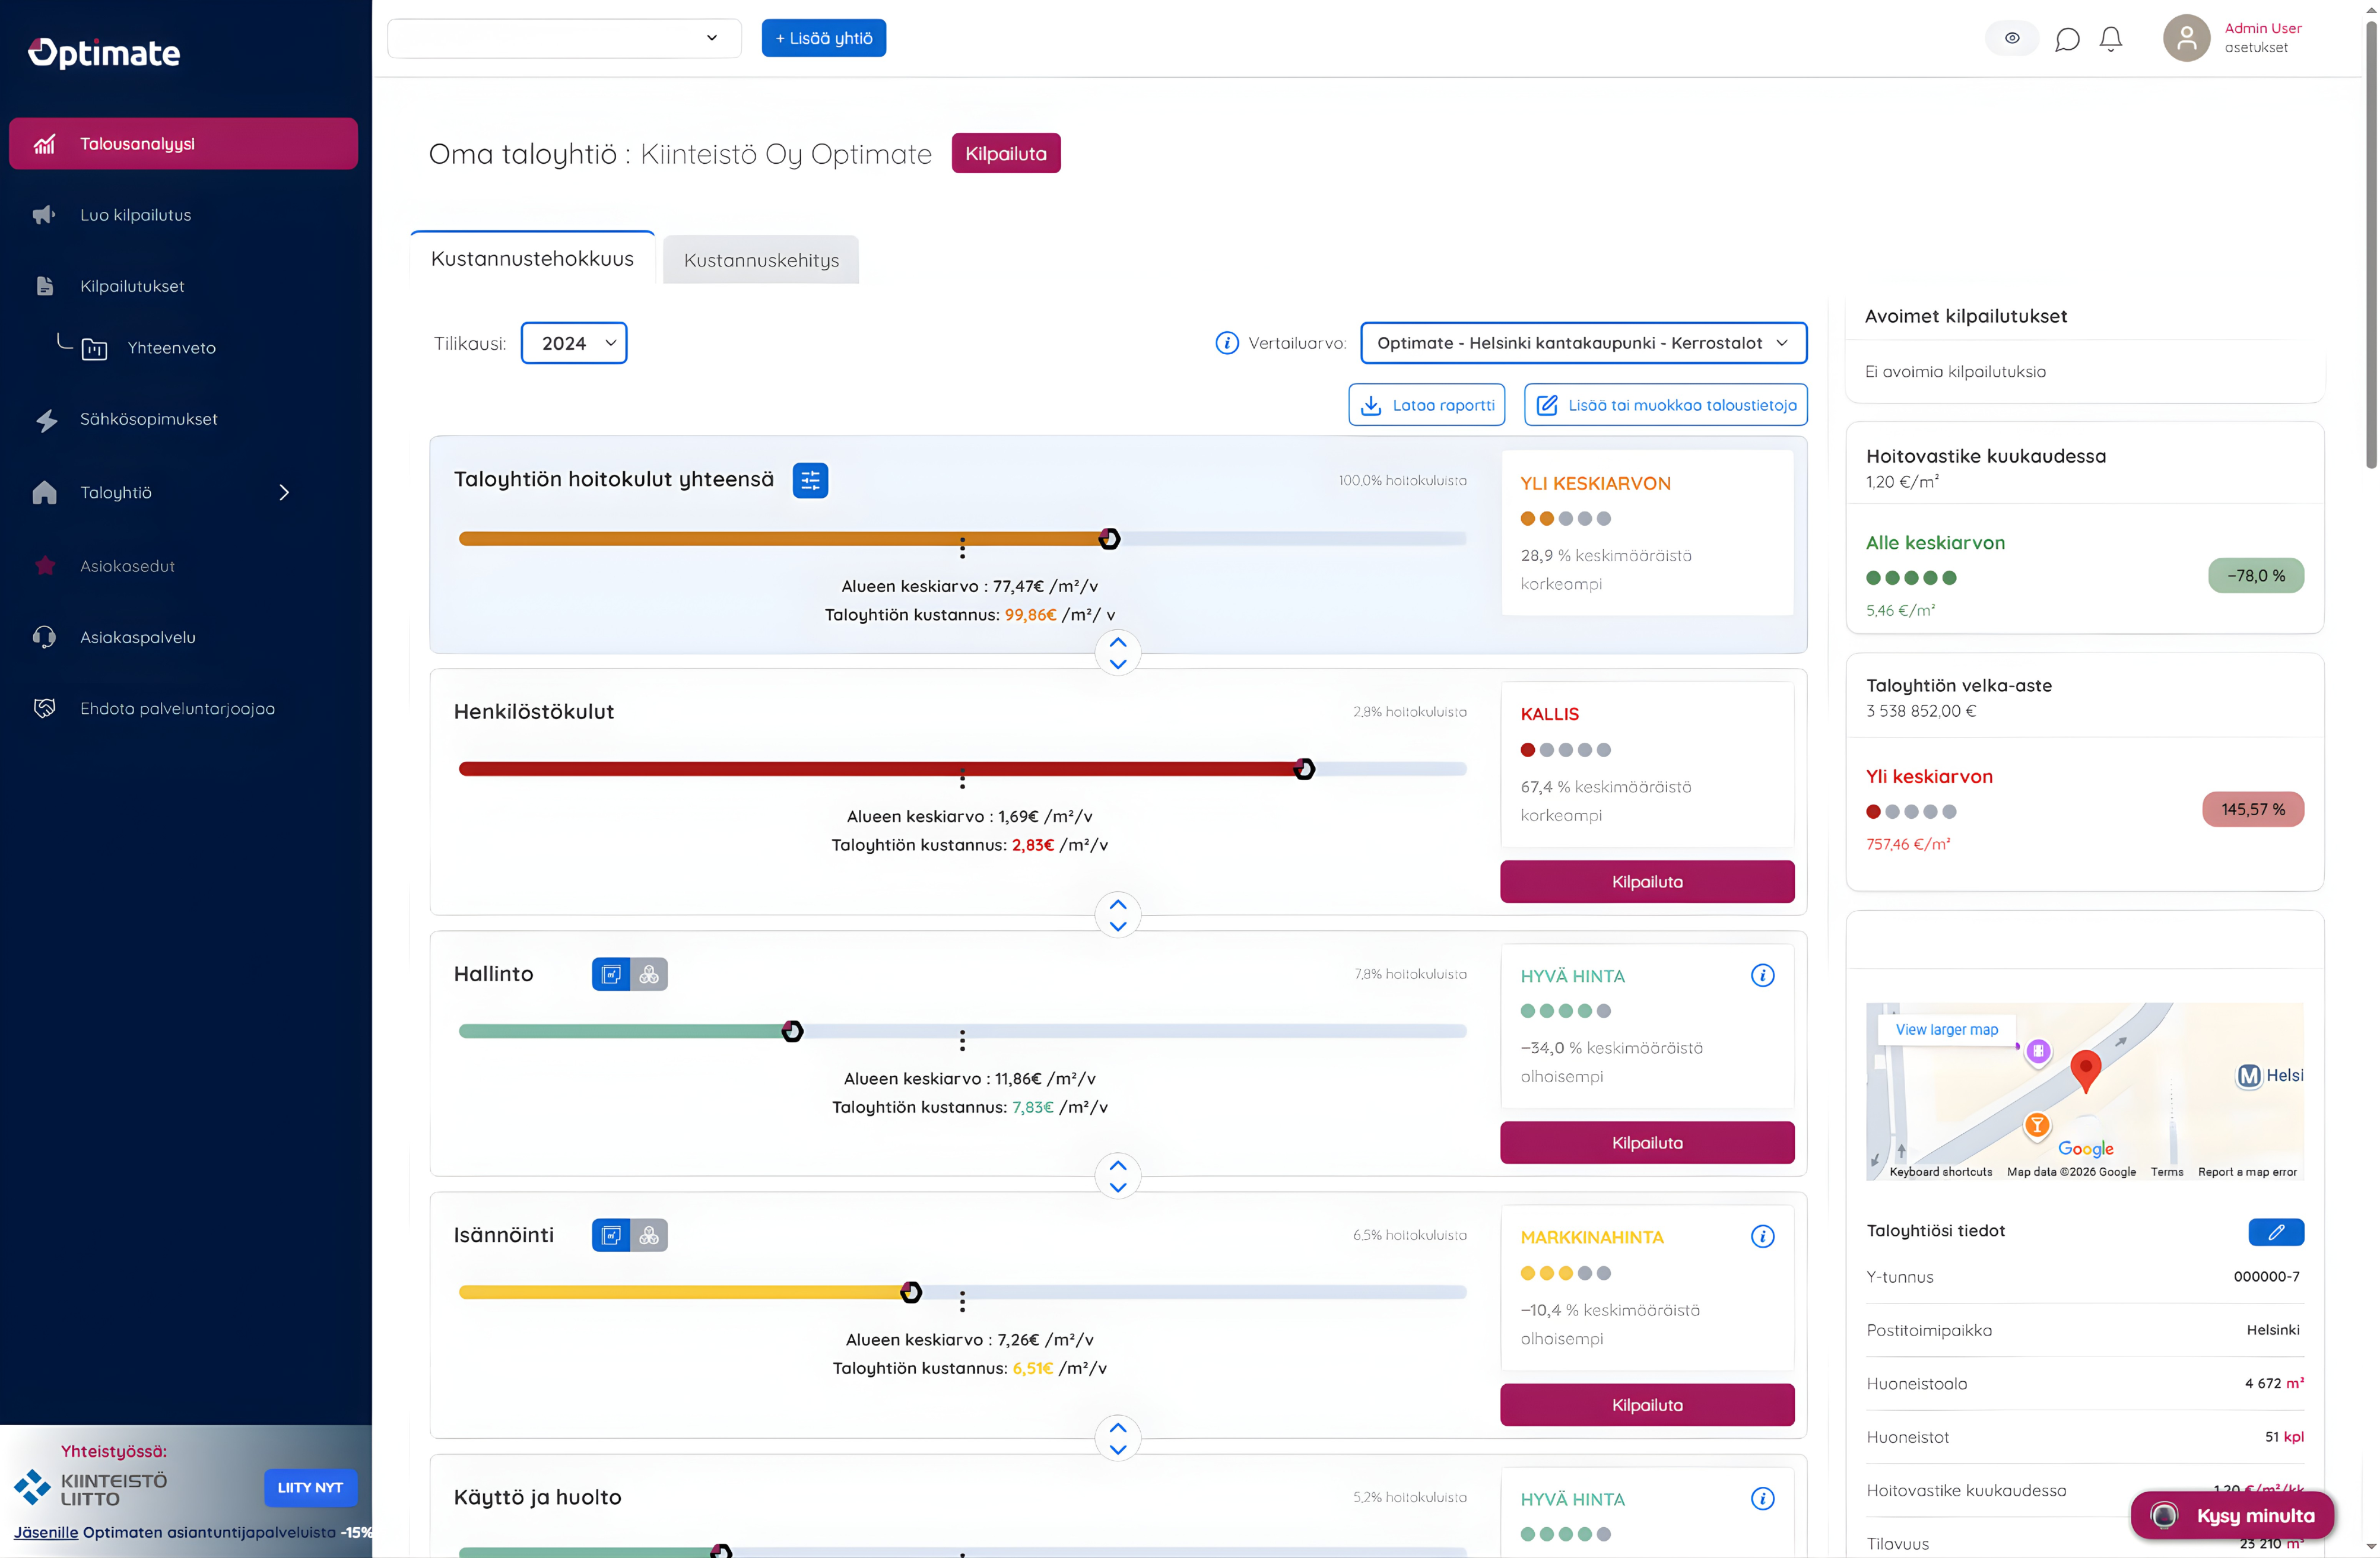This screenshot has height=1558, width=2380.
Task: Toggle the eye visibility switch in header
Action: (2011, 39)
